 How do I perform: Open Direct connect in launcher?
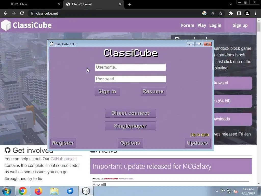(x=130, y=113)
